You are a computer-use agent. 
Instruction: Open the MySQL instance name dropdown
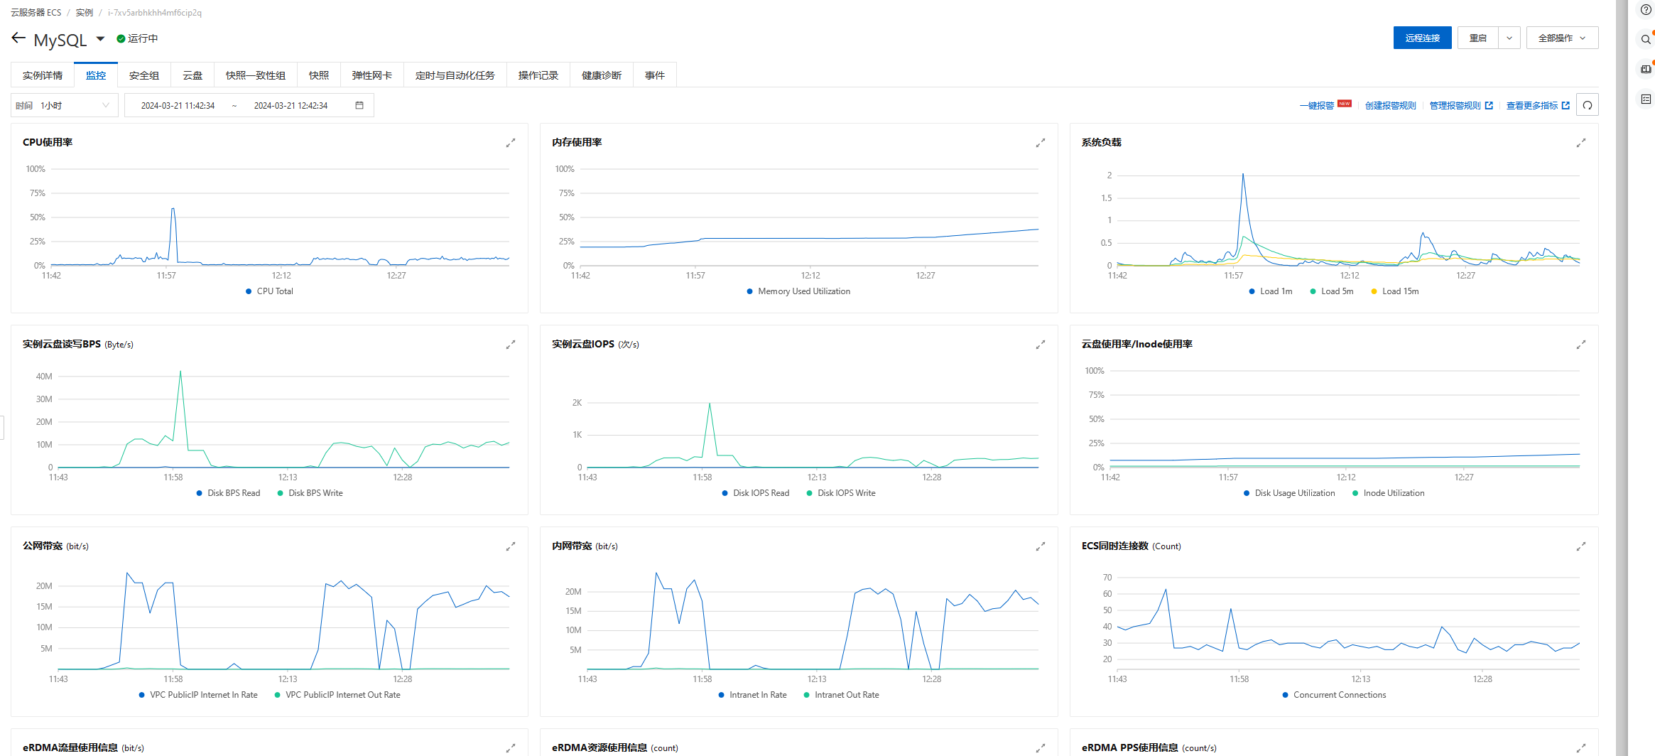100,39
